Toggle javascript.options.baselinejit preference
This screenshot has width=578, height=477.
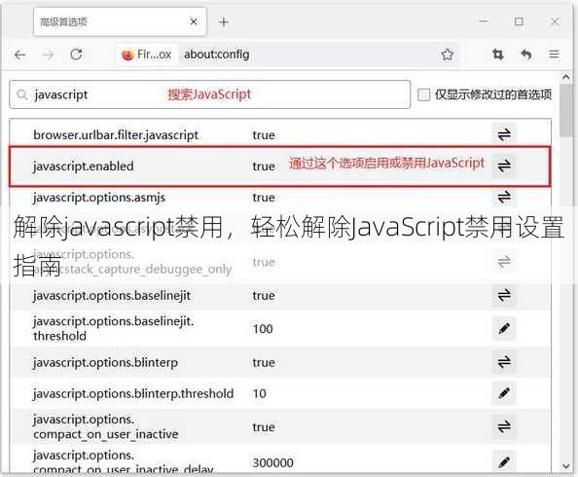[x=504, y=295]
